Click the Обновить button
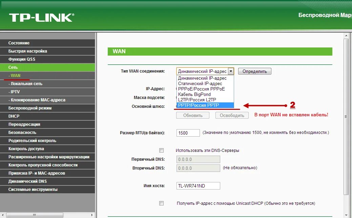 (192, 115)
